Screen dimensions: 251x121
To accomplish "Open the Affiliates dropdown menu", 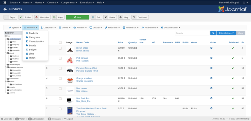I will (x=80, y=27).
